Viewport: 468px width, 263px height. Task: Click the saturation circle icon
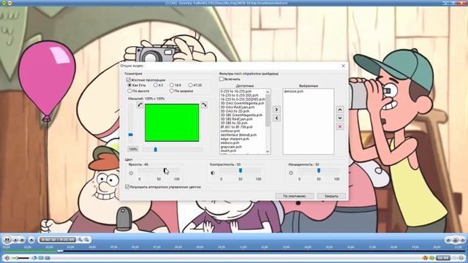click(291, 172)
